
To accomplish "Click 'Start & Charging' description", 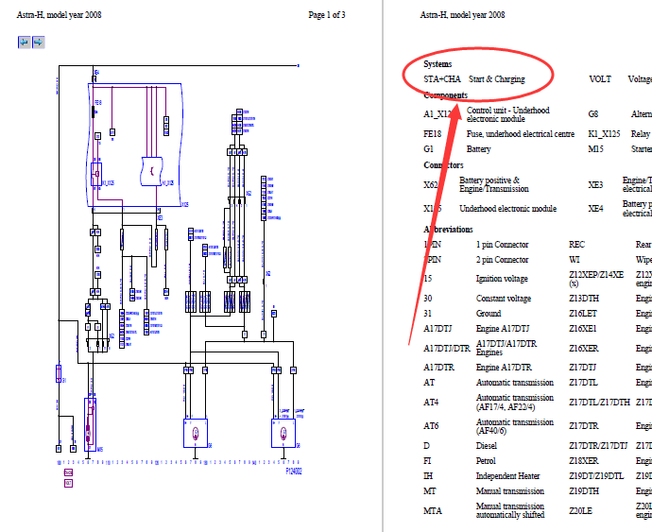I will pos(497,79).
